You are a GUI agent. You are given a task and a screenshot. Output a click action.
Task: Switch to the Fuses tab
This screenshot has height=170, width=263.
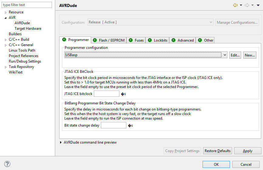(136, 40)
